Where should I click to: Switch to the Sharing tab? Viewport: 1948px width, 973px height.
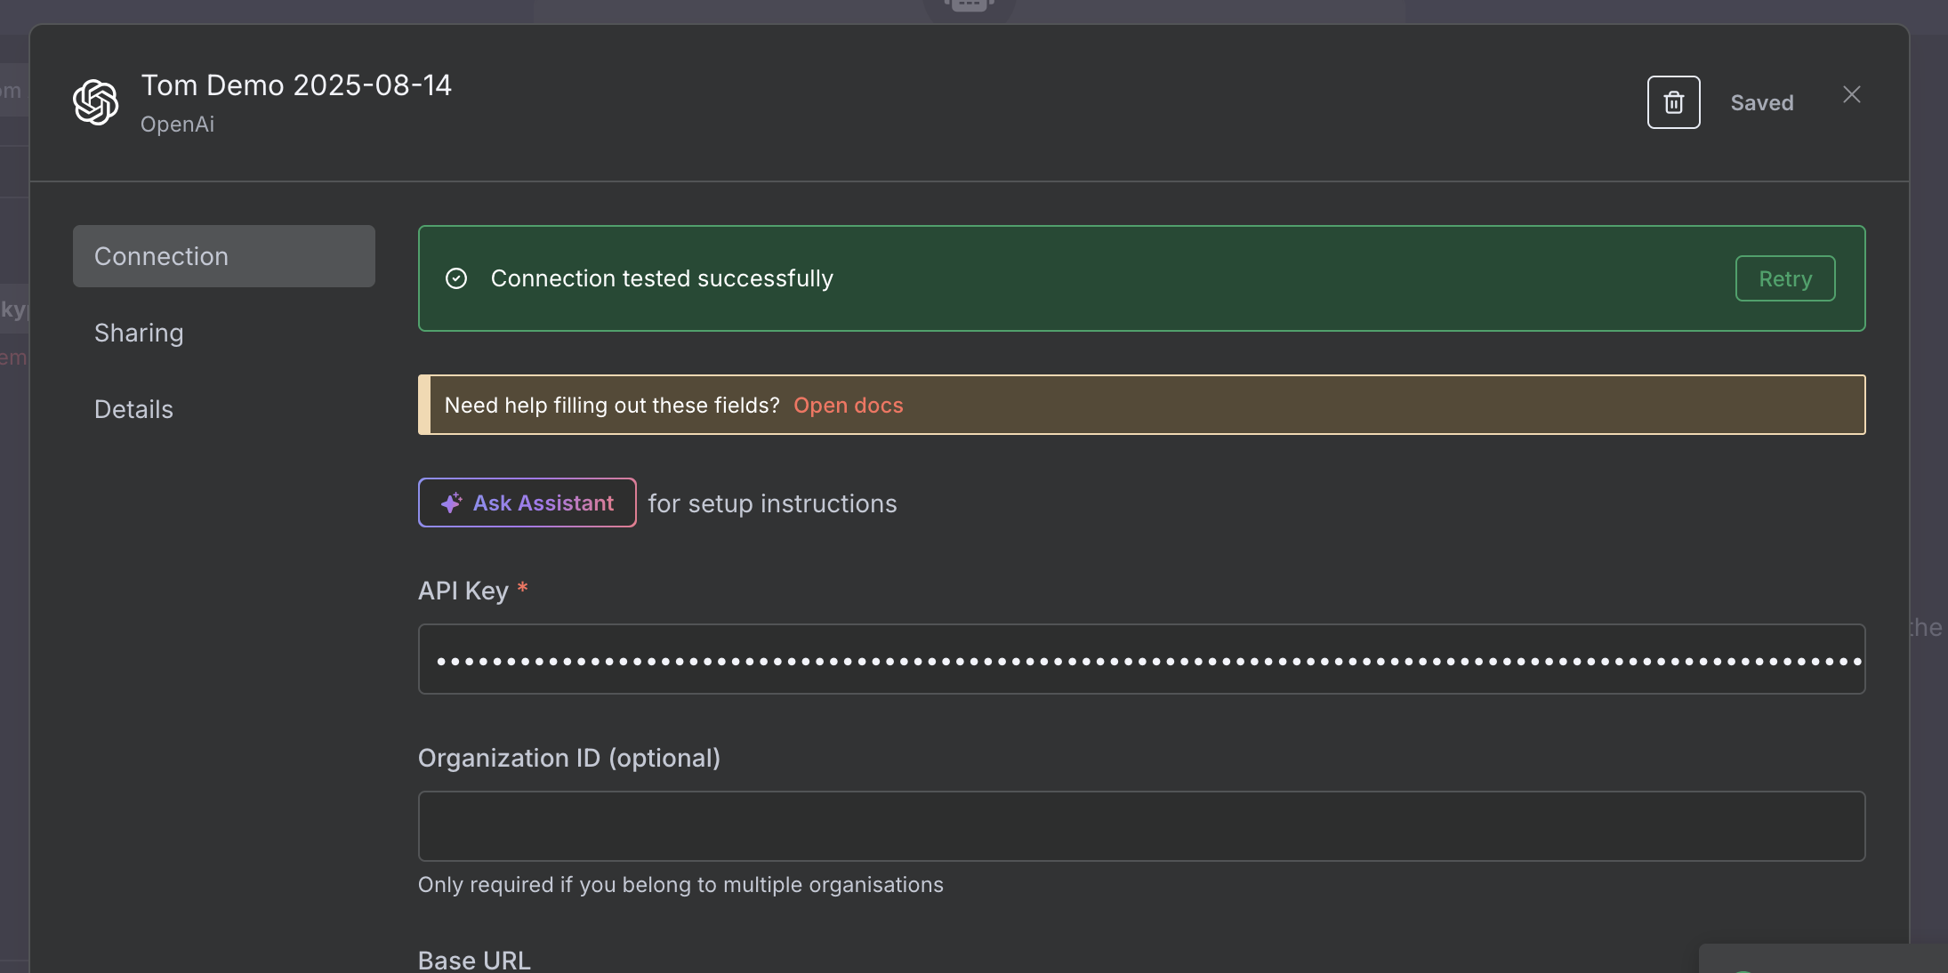(x=139, y=333)
